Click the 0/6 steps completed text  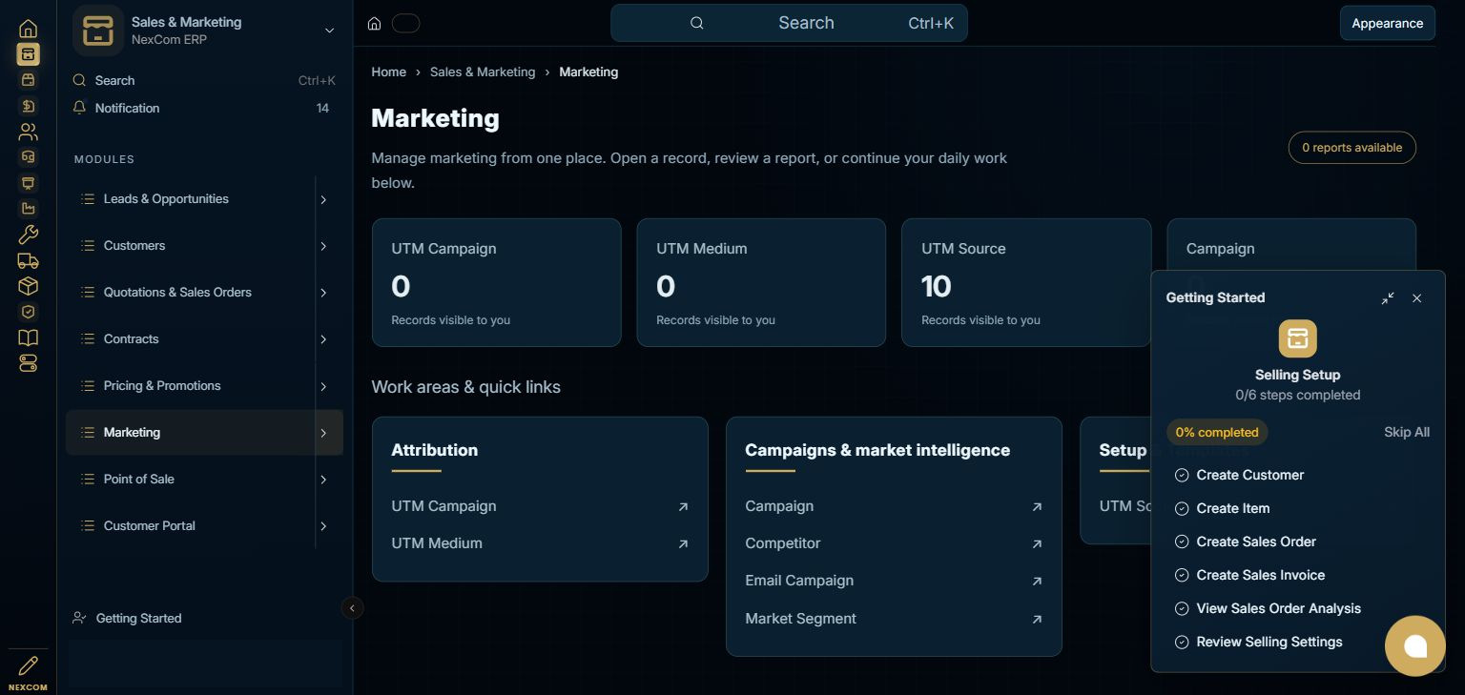(x=1298, y=395)
